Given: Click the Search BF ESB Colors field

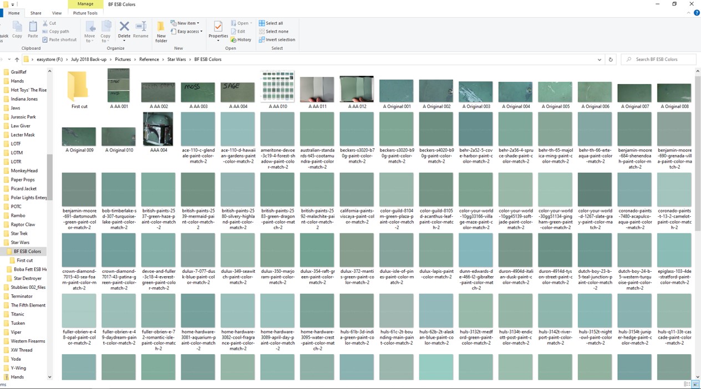Looking at the screenshot, I should 658,59.
